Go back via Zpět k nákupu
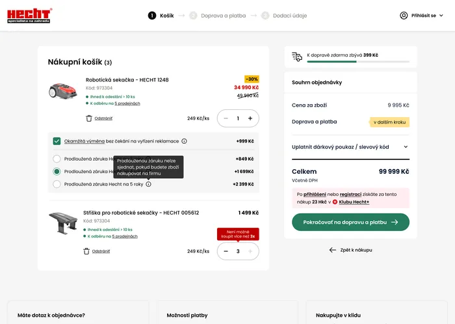Image resolution: width=455 pixels, height=324 pixels. [x=350, y=250]
